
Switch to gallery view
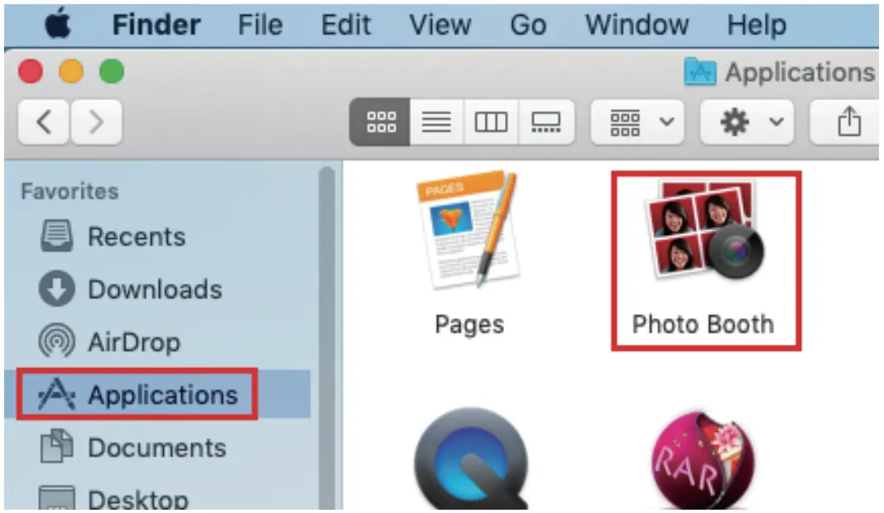(545, 122)
